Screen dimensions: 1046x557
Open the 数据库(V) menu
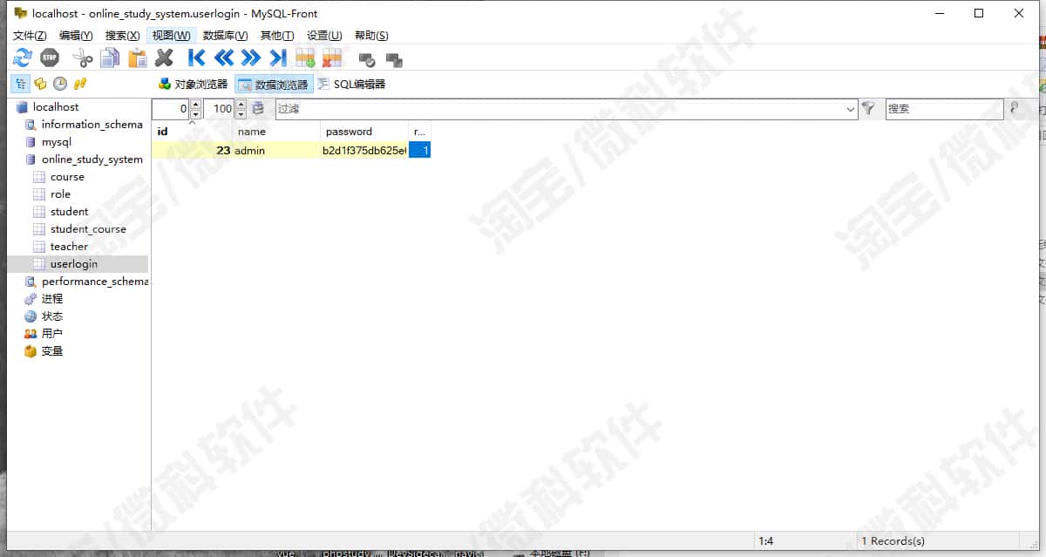pyautogui.click(x=225, y=36)
